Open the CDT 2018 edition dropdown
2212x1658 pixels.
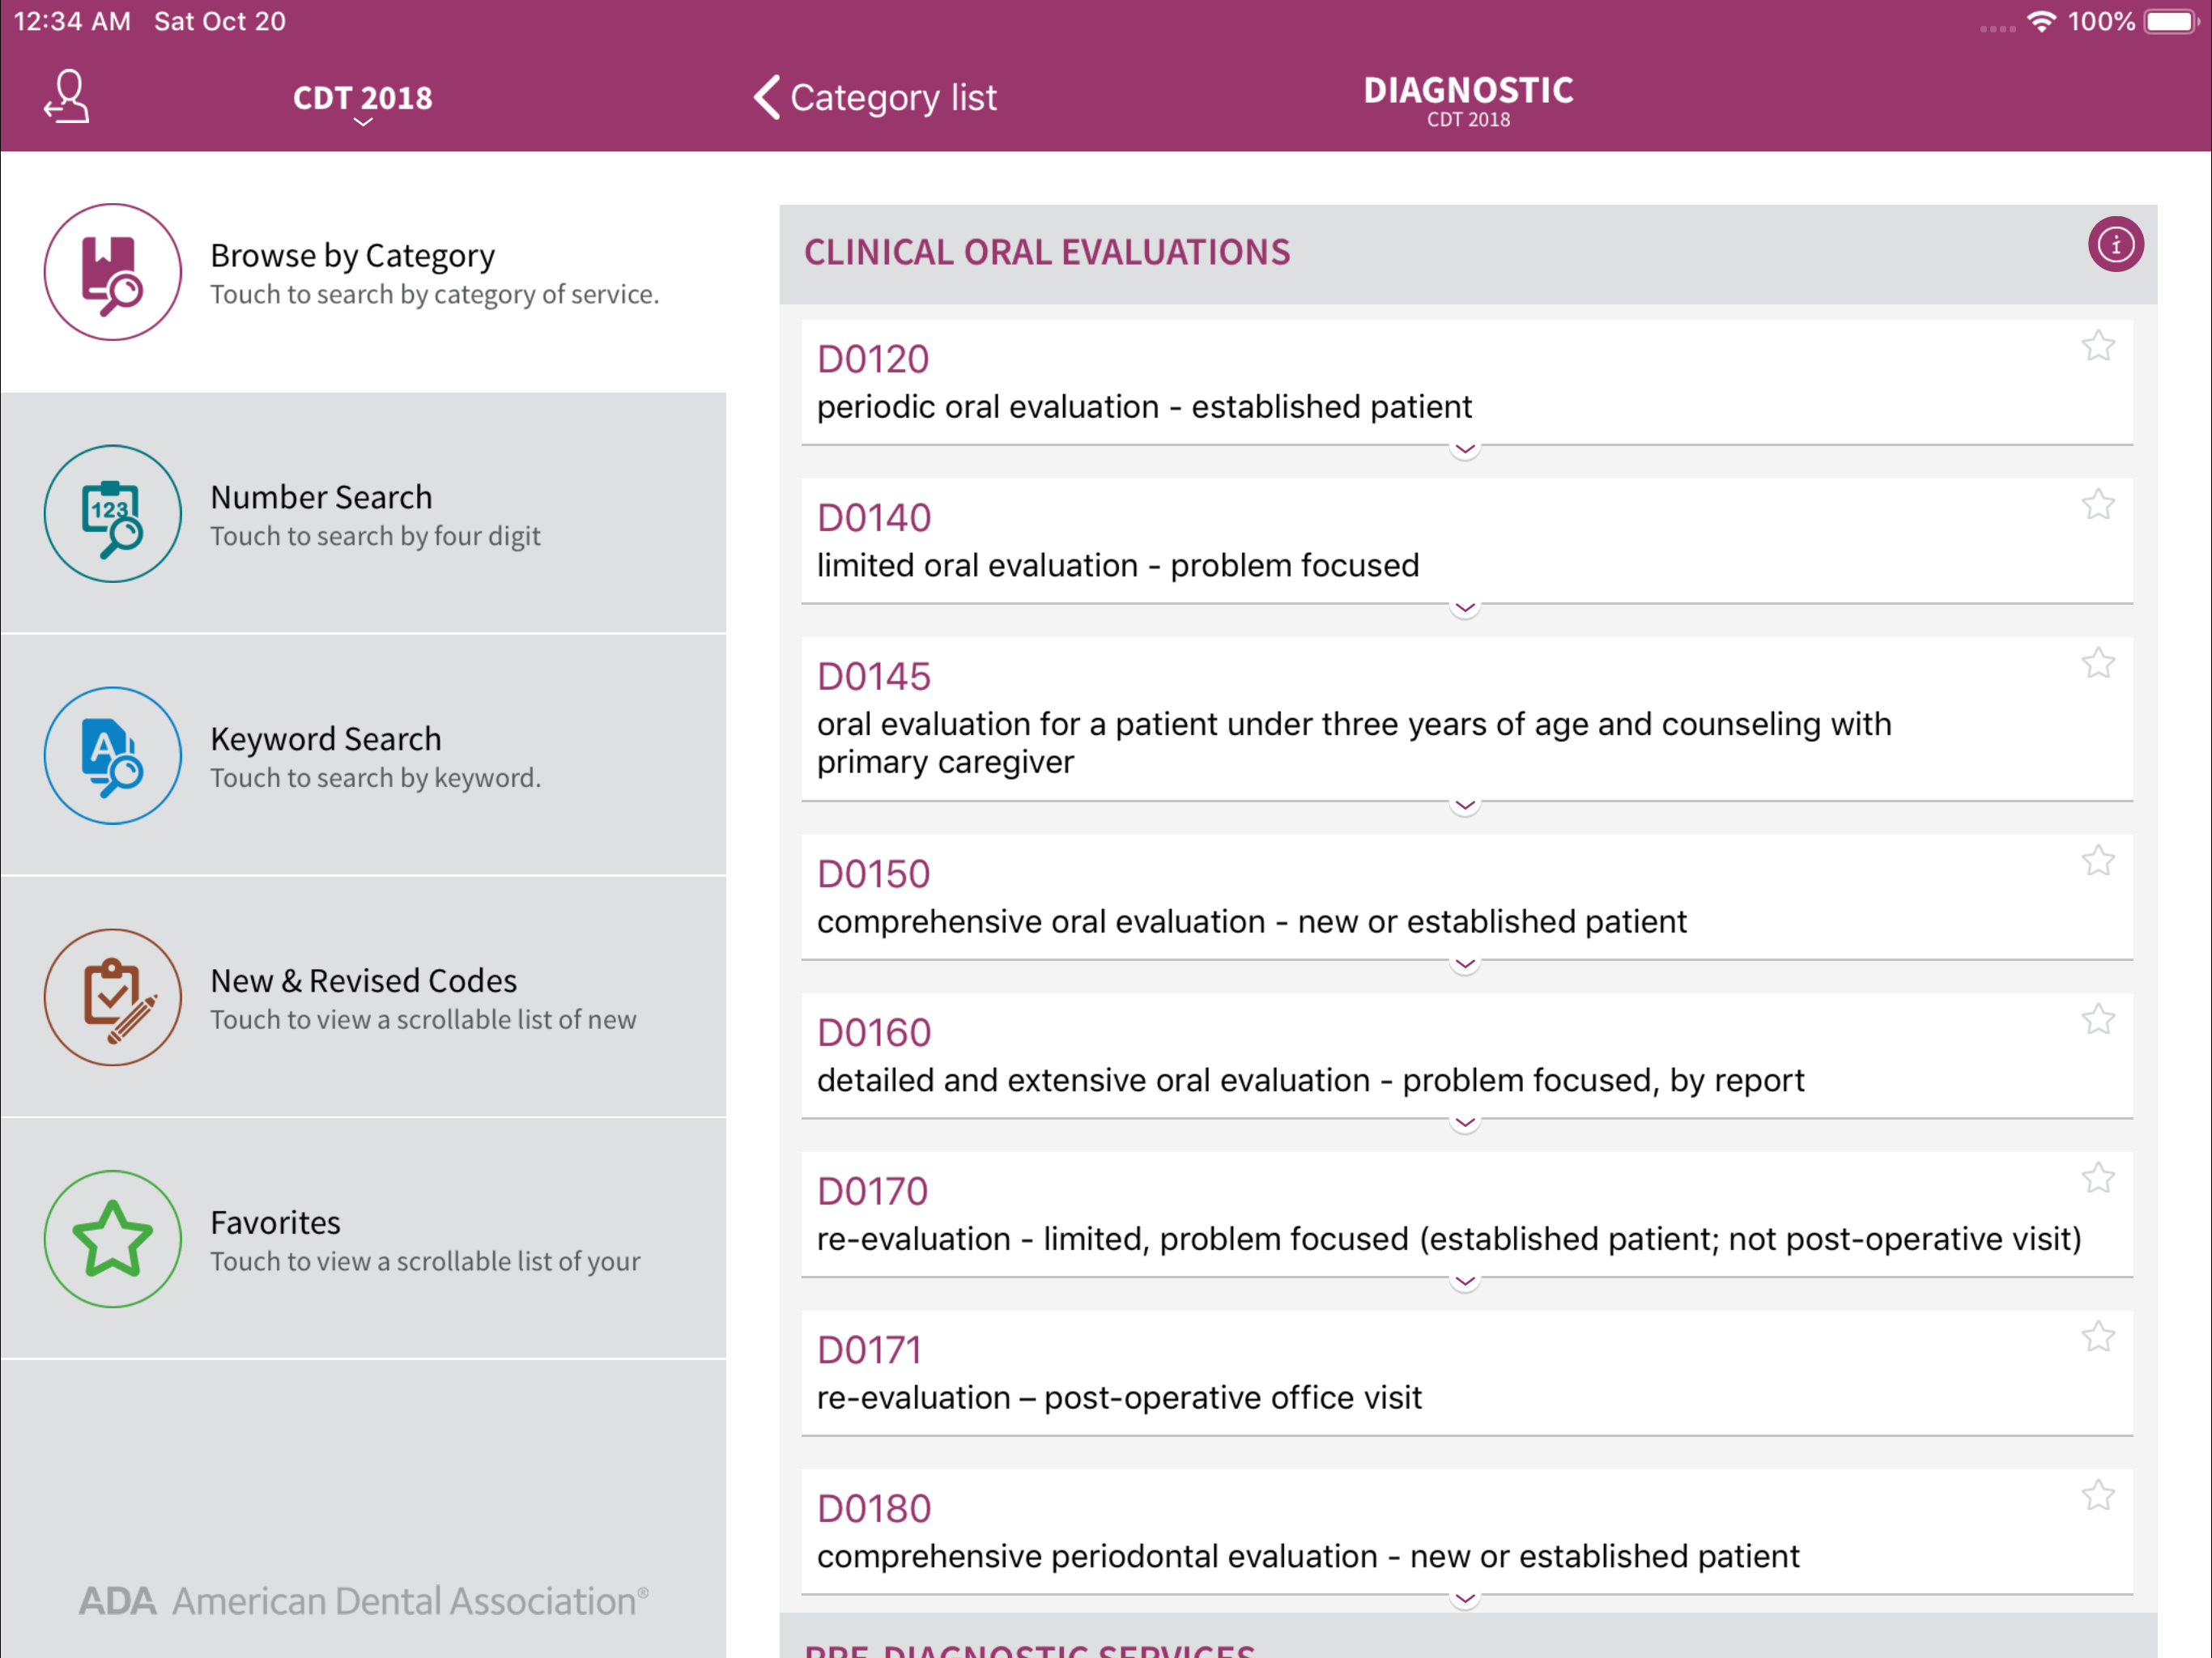[363, 101]
